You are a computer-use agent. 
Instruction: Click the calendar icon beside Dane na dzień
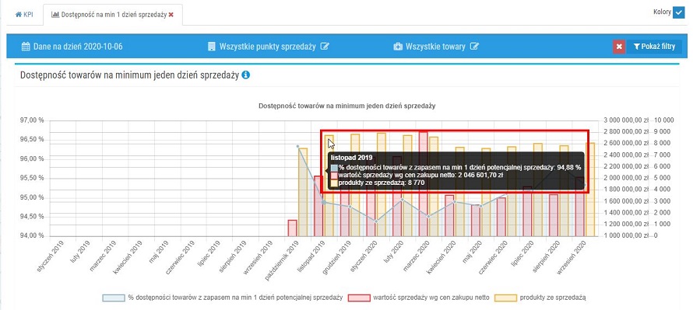coord(26,47)
